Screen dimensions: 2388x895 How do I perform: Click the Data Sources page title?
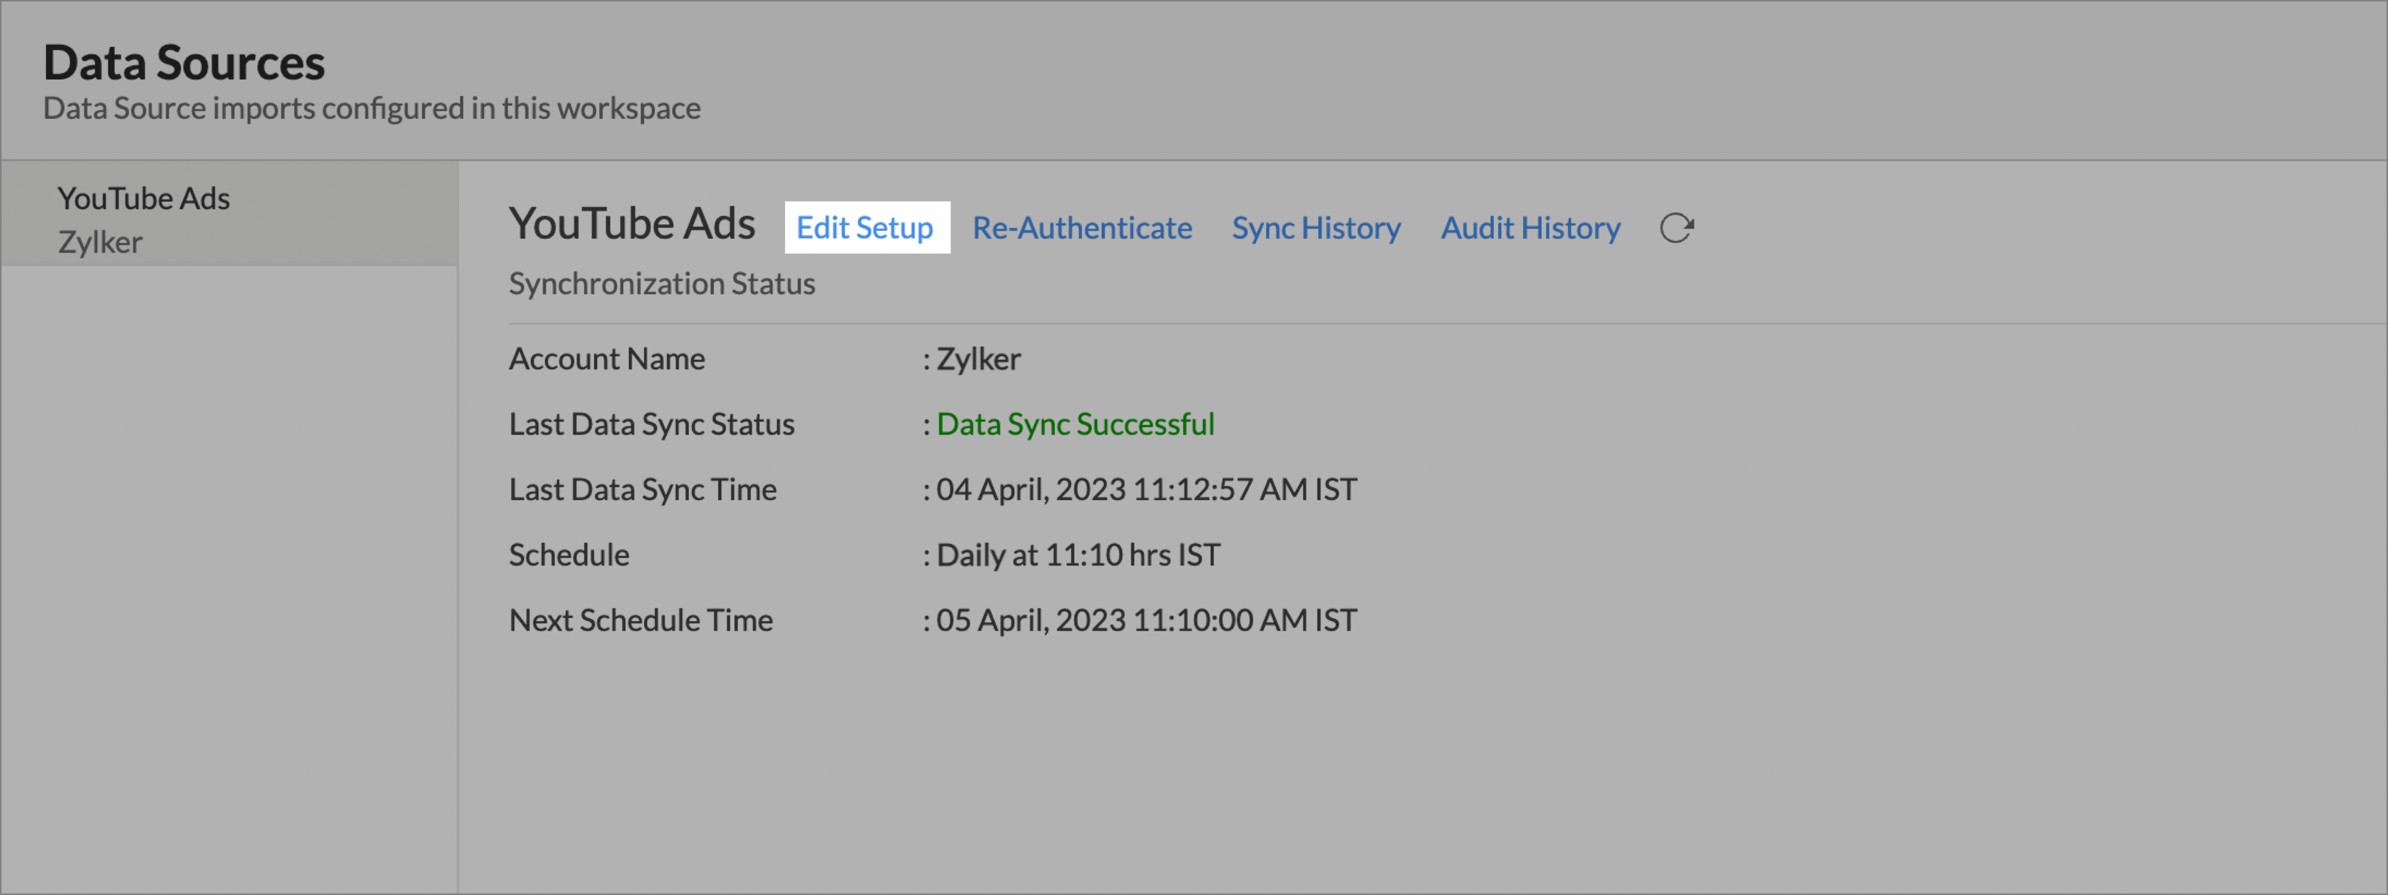tap(183, 63)
